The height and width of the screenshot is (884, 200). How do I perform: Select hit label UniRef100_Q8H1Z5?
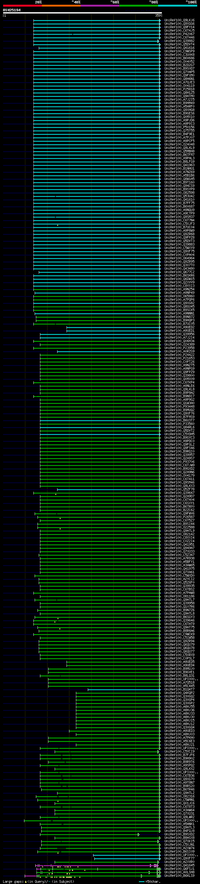(179, 93)
